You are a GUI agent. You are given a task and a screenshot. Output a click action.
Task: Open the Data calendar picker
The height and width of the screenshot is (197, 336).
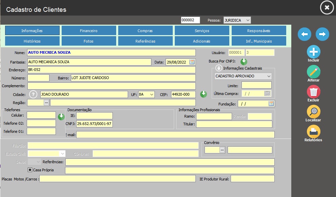coord(192,62)
